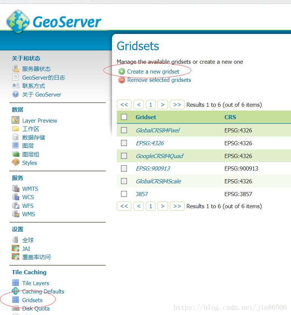Open the EPSG:900913 gridset link
This screenshot has width=291, height=315.
153,168
